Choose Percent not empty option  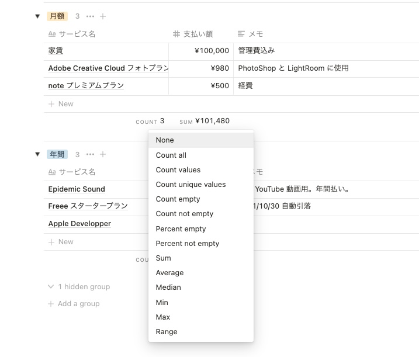201,244
